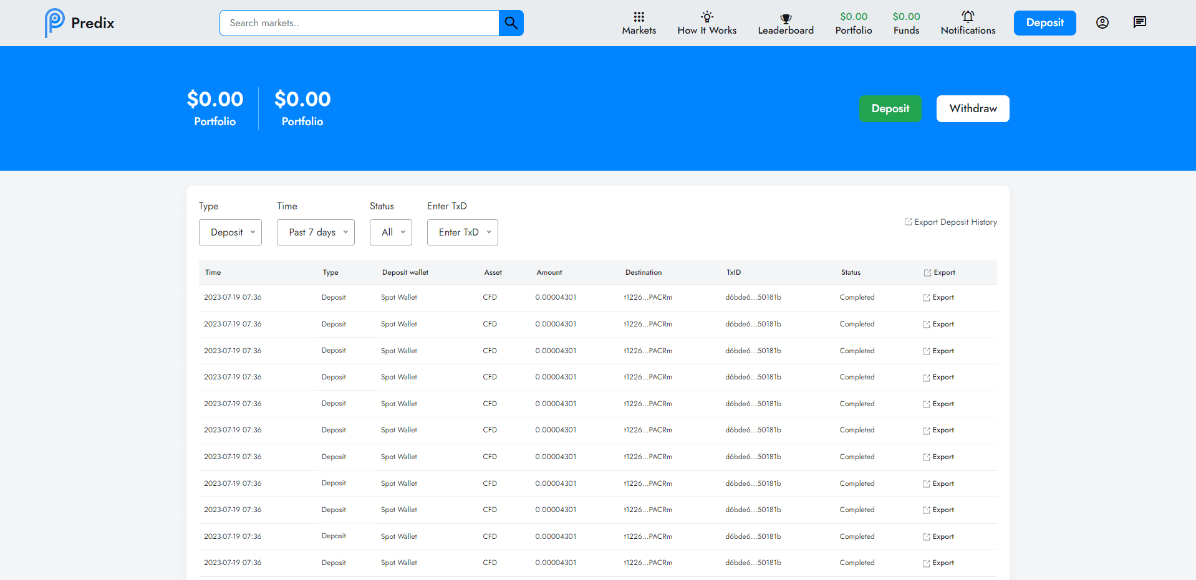Click export icon in second table row
1196x580 pixels.
(x=927, y=325)
